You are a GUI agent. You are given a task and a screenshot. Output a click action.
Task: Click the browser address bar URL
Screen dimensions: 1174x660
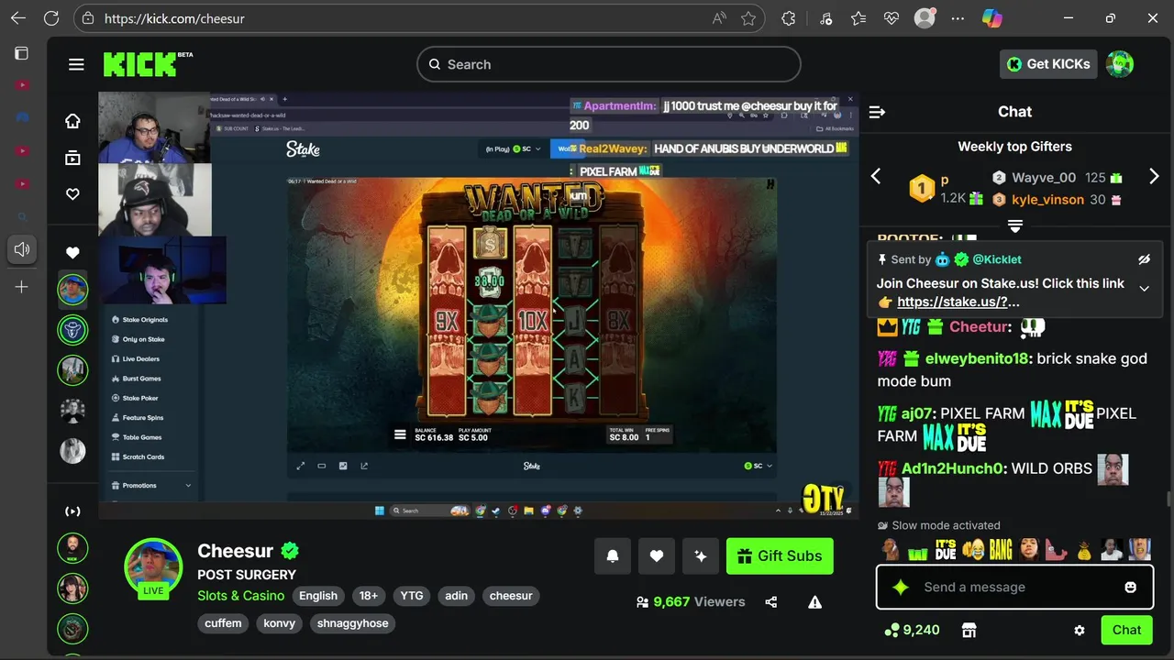coord(174,18)
